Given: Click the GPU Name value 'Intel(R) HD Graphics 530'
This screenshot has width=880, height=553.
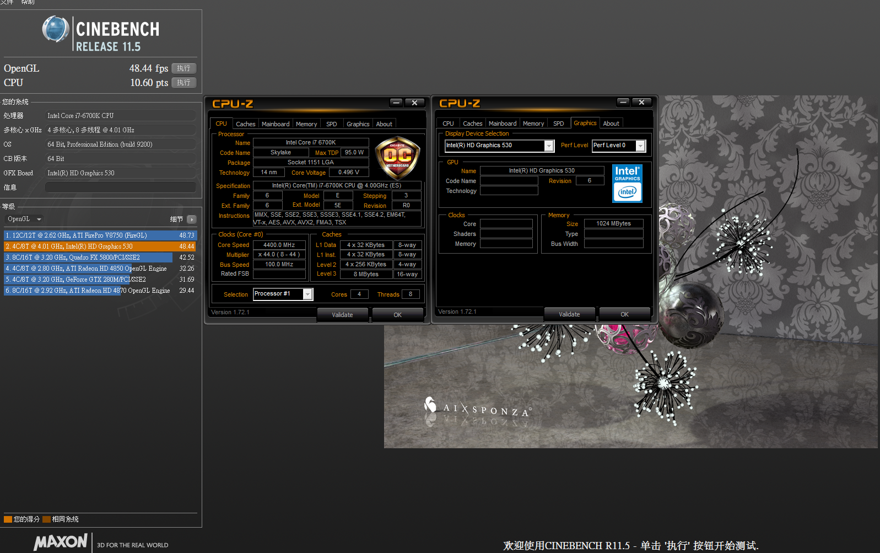Looking at the screenshot, I should [x=542, y=171].
